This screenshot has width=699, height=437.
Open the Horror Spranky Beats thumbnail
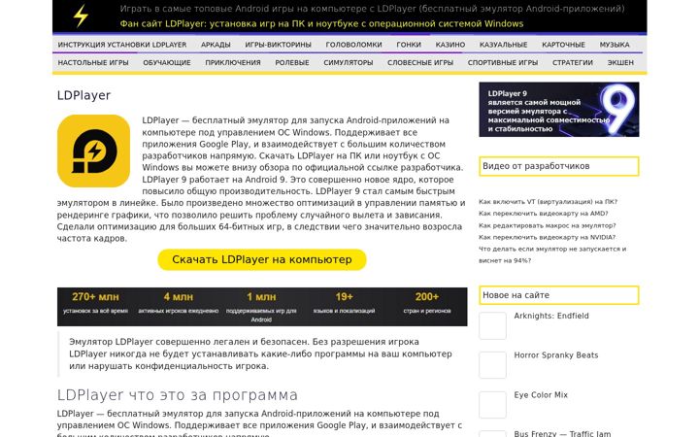(492, 365)
